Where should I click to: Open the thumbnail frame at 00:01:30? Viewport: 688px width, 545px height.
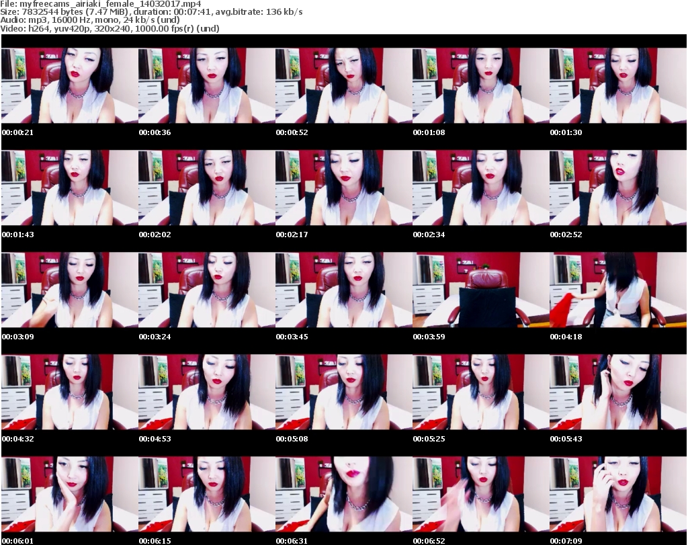pyautogui.click(x=618, y=85)
